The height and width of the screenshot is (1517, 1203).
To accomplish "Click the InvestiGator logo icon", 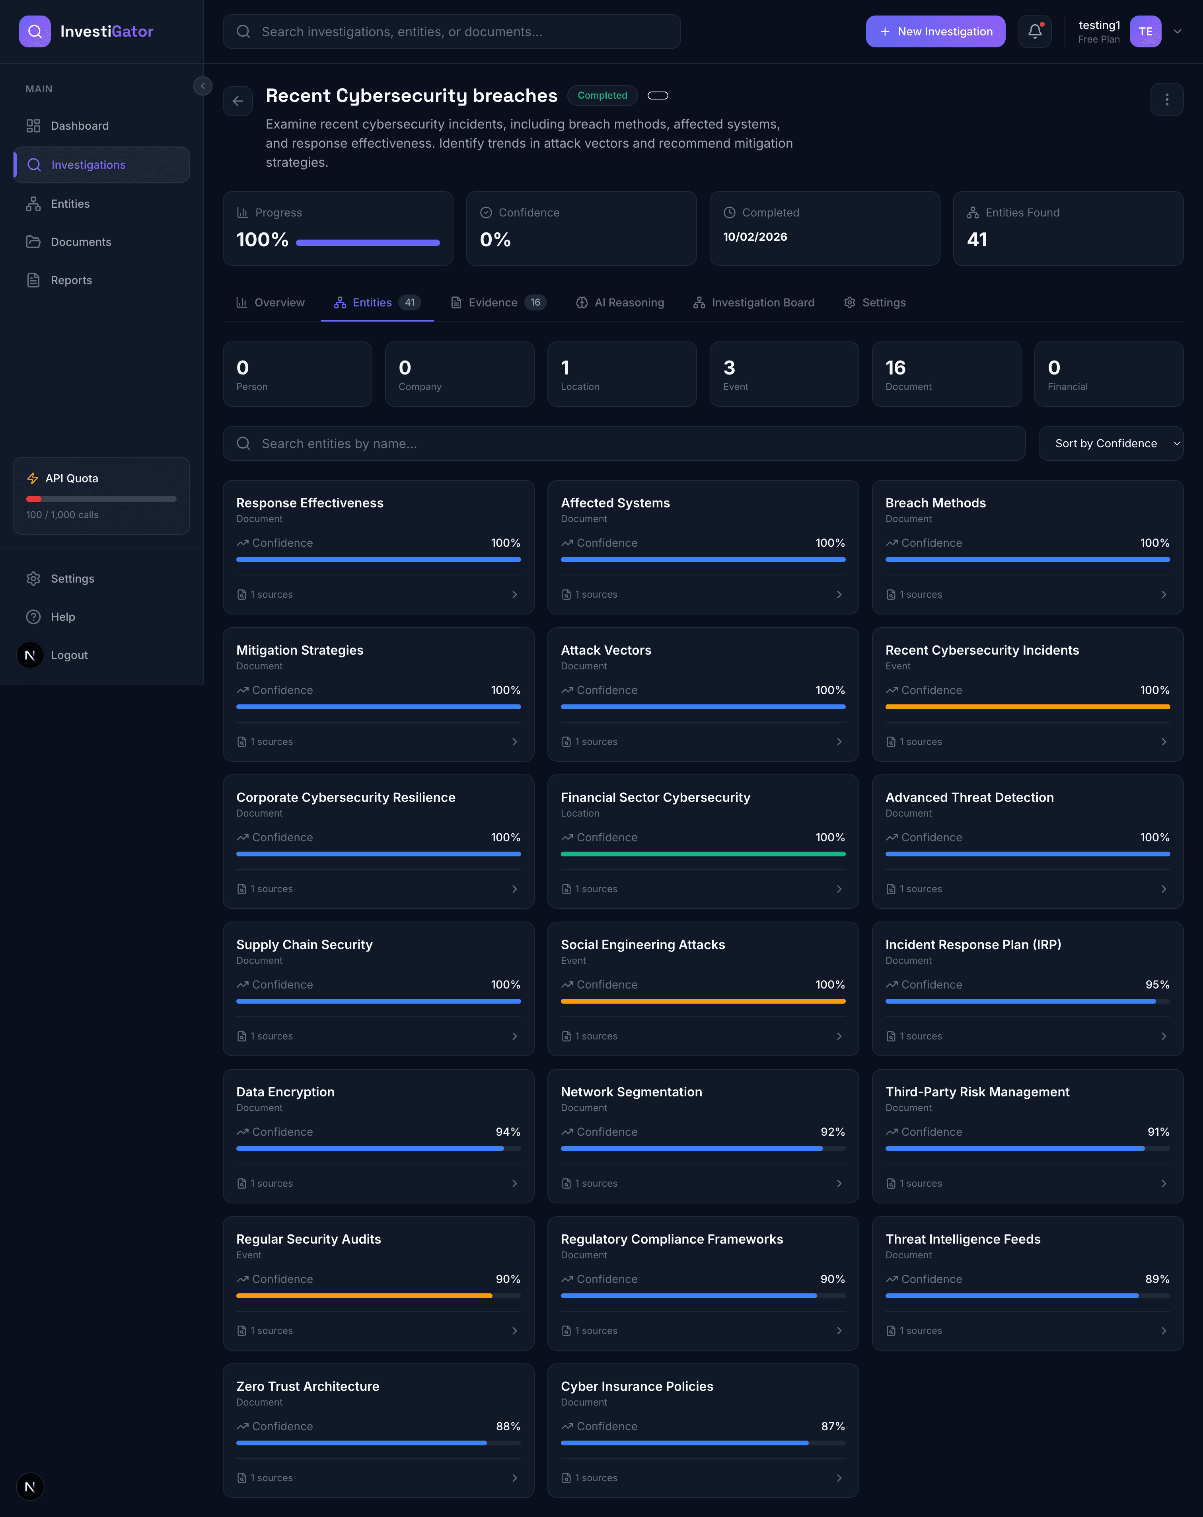I will coord(35,32).
